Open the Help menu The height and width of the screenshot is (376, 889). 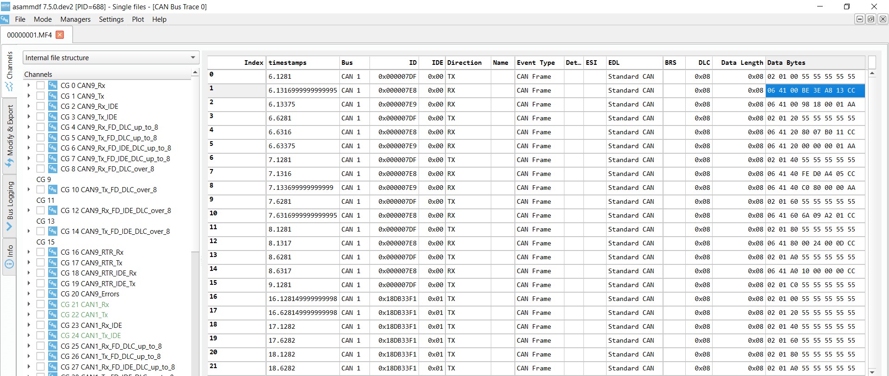(x=159, y=19)
